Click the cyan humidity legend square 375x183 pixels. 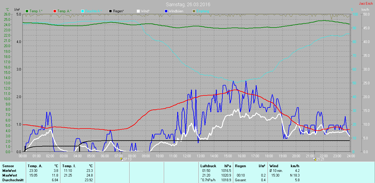tap(83, 11)
